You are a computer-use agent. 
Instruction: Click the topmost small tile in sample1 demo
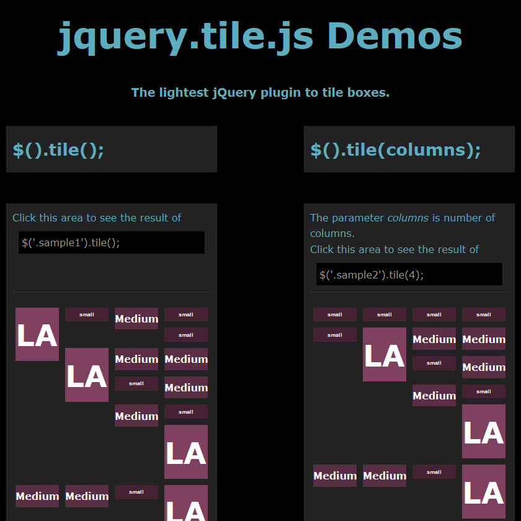point(87,314)
